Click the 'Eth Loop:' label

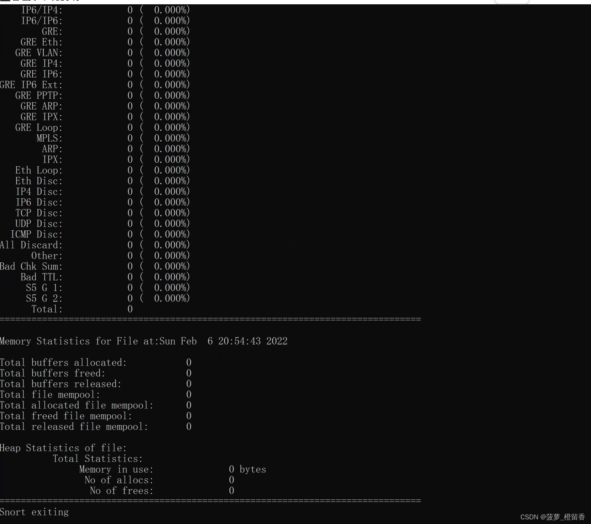tap(39, 170)
